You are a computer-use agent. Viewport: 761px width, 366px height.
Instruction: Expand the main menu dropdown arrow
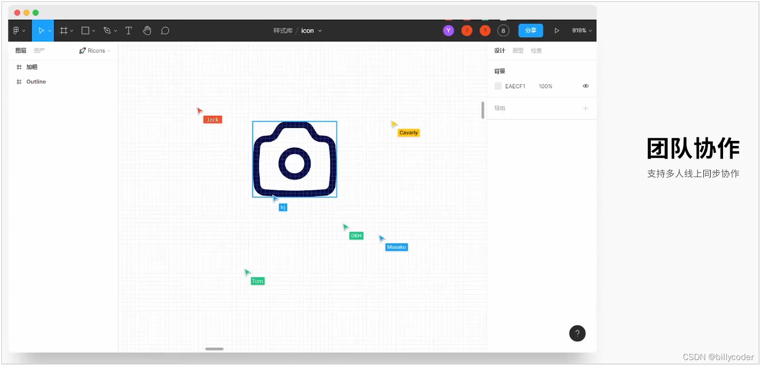click(24, 31)
